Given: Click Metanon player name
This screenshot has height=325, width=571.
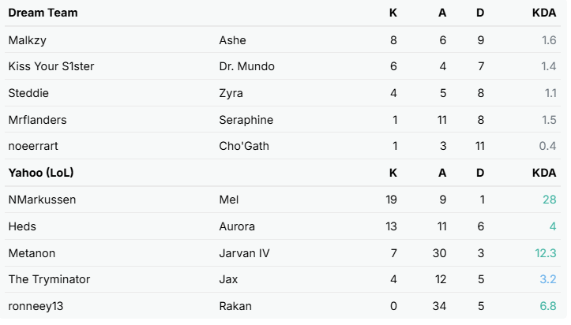Looking at the screenshot, I should pos(32,253).
